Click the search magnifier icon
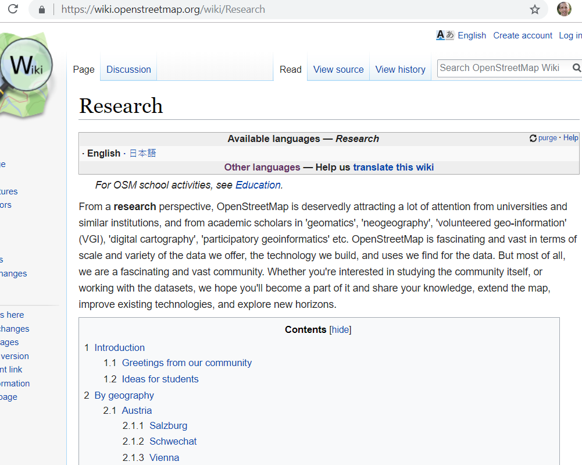 576,68
